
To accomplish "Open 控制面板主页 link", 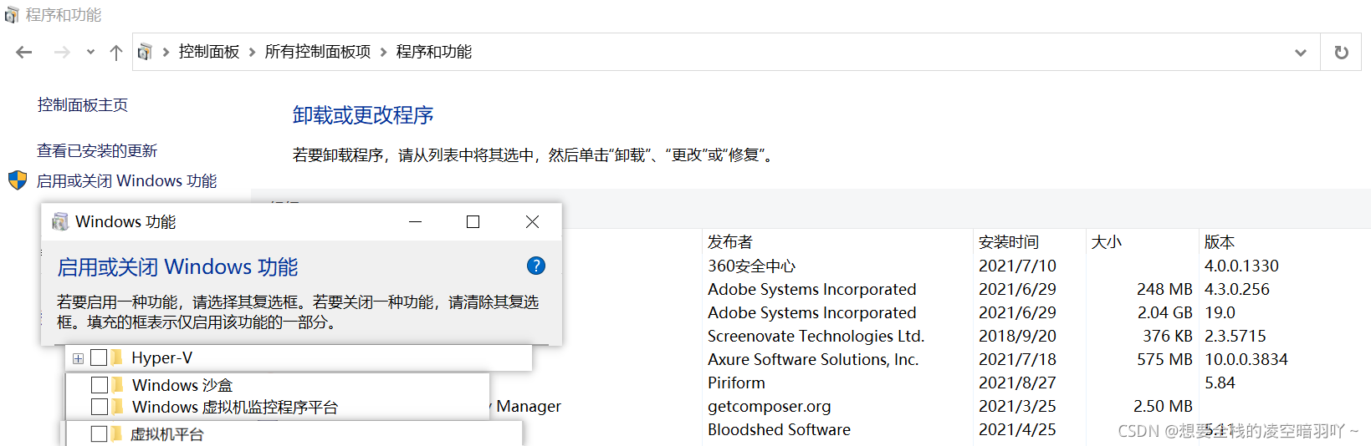I will coord(83,104).
